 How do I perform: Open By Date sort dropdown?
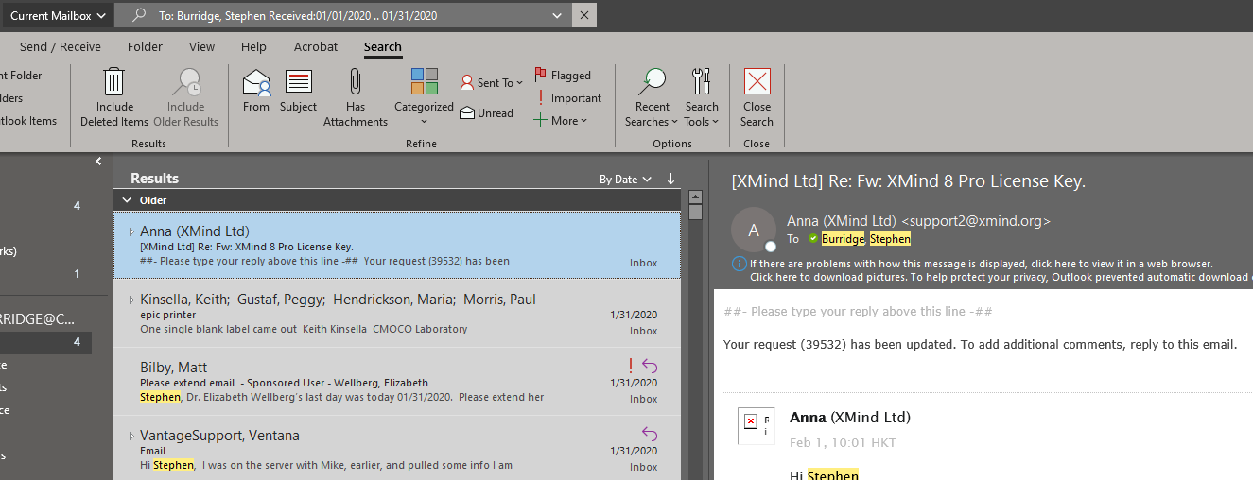625,180
